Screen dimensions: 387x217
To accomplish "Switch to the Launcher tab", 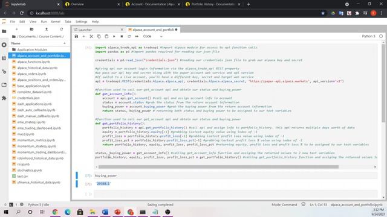I will [99, 30].
